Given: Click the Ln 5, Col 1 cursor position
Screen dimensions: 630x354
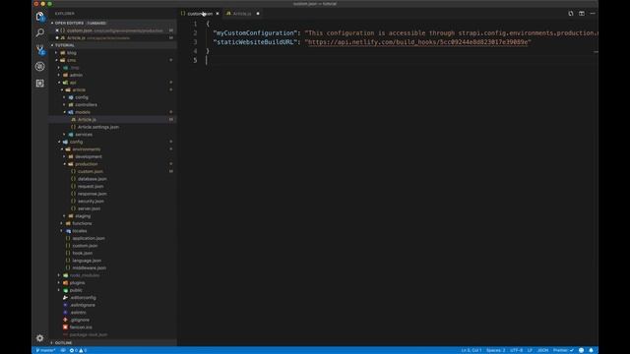Looking at the screenshot, I should click(x=472, y=350).
